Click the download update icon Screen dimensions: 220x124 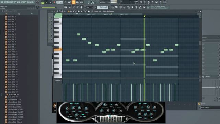[x=148, y=7]
